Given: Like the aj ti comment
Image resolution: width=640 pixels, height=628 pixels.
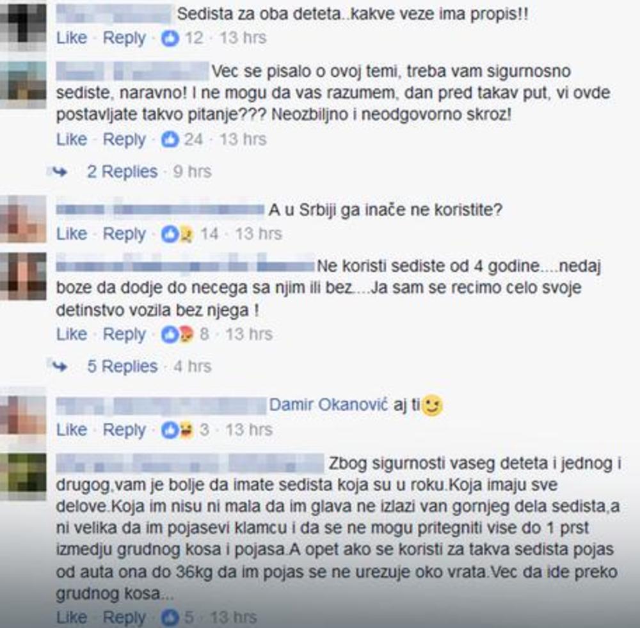Looking at the screenshot, I should 72,429.
